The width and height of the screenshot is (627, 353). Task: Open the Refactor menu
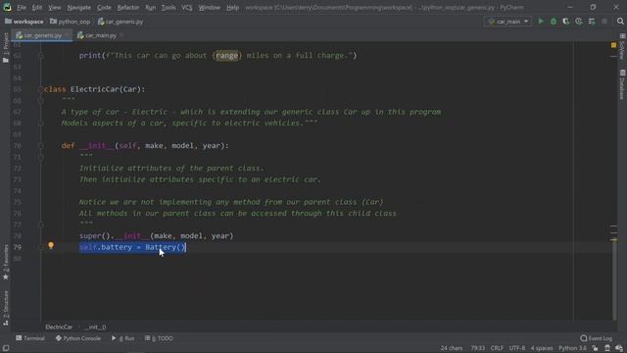click(x=128, y=7)
